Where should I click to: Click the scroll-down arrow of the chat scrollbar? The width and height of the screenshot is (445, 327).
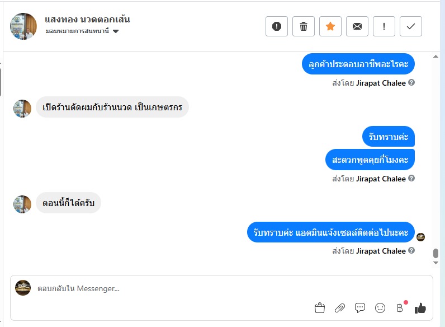pyautogui.click(x=435, y=263)
